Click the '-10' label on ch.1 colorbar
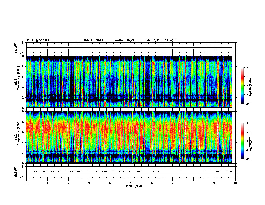Screen dimensions: 265x205 click(x=247, y=104)
